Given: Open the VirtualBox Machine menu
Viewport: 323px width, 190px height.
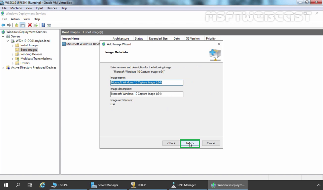Looking at the screenshot, I should (x=16, y=8).
